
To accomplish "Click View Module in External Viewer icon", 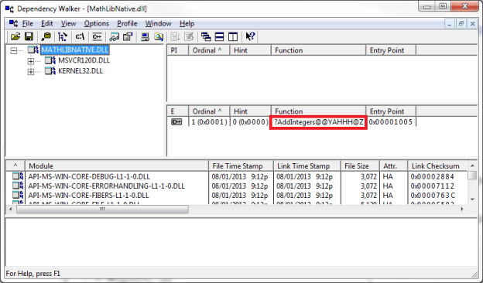I will (115, 37).
